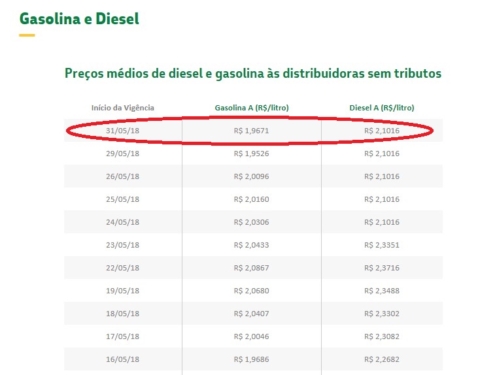Click diesel price R$ 2,3082
The height and width of the screenshot is (375, 478).
pos(382,336)
